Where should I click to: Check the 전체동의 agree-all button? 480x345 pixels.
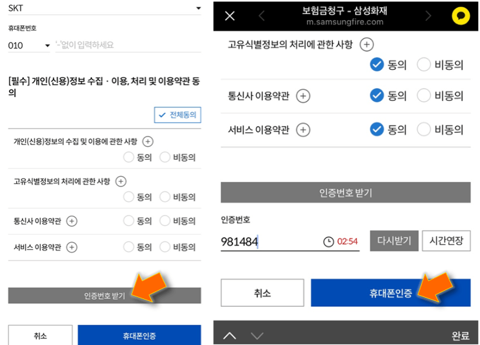point(177,115)
